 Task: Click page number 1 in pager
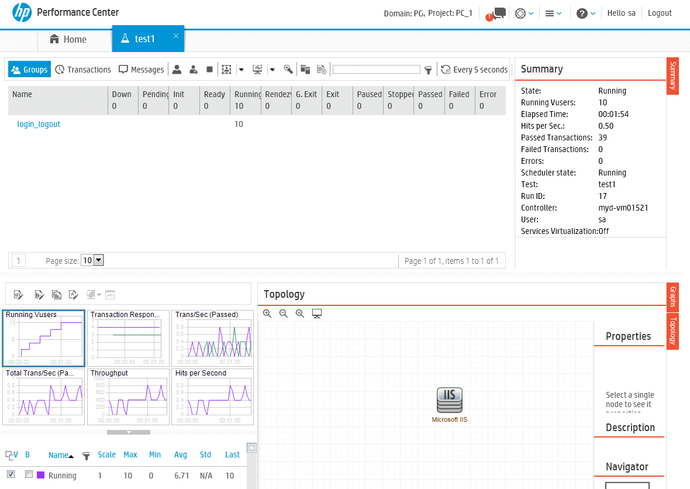click(19, 260)
